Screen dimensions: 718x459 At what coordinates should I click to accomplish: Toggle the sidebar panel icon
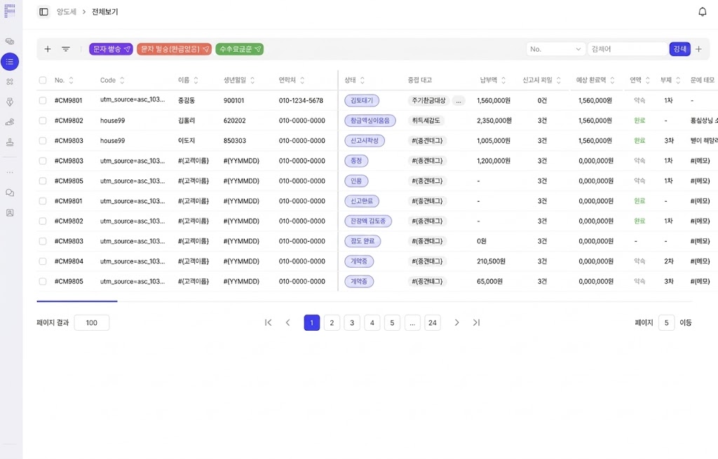43,12
